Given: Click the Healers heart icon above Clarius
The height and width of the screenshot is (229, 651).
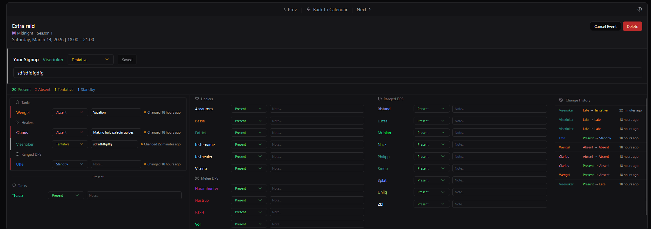Looking at the screenshot, I should [17, 122].
